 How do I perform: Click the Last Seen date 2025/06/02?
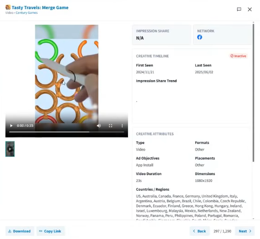click(x=204, y=72)
